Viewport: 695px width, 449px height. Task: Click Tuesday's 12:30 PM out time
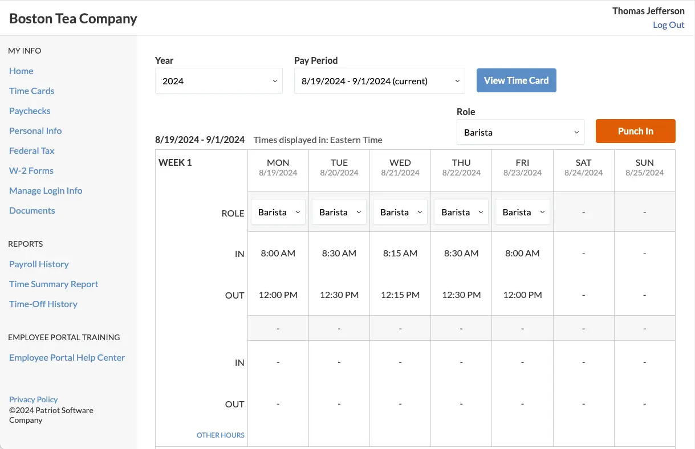pos(339,295)
